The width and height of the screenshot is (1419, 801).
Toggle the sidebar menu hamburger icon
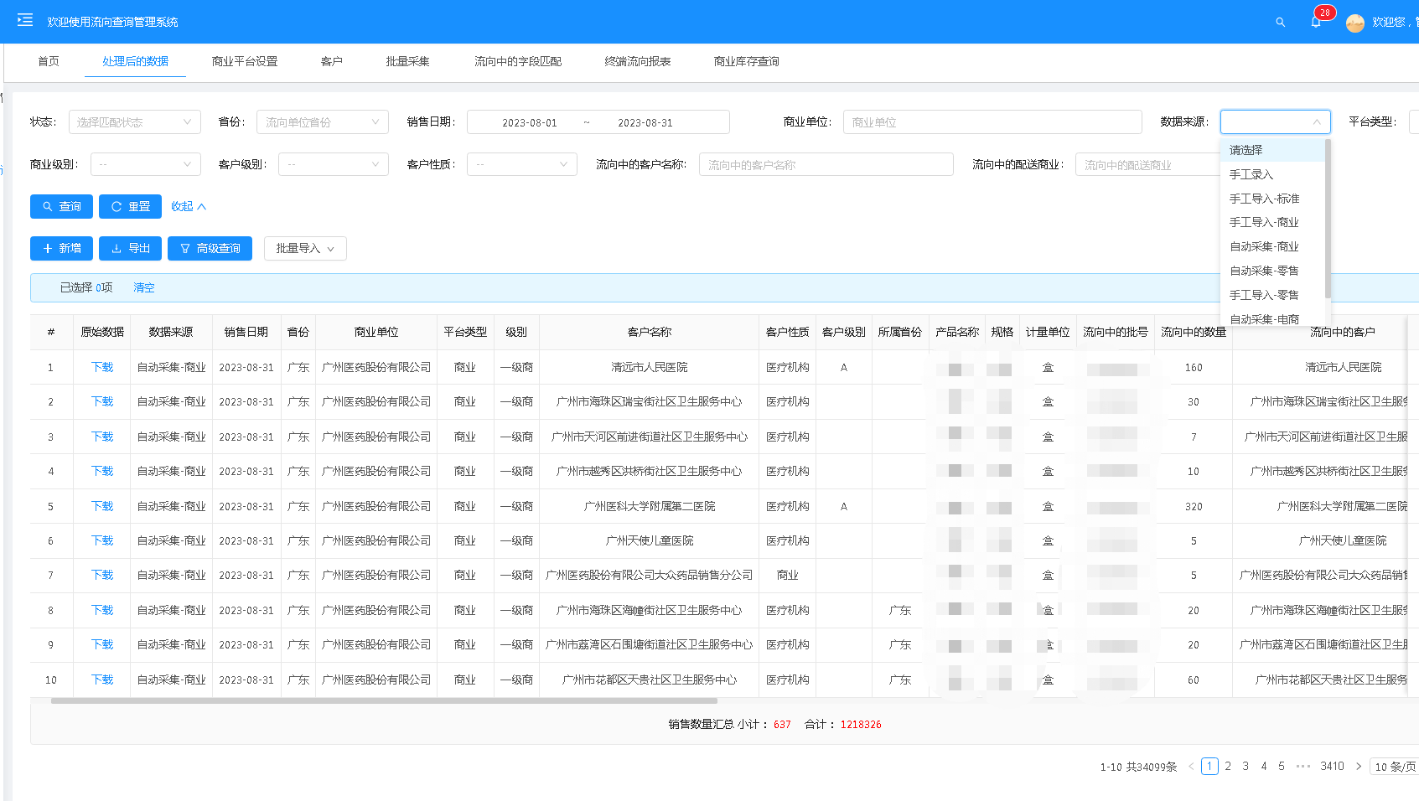tap(25, 20)
